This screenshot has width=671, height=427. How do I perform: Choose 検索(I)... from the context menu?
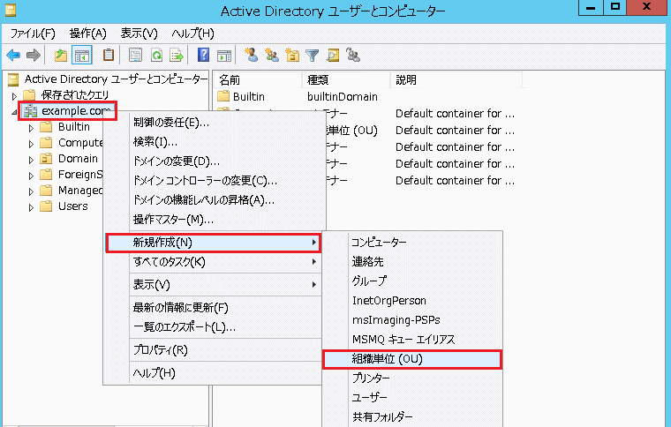(x=213, y=142)
